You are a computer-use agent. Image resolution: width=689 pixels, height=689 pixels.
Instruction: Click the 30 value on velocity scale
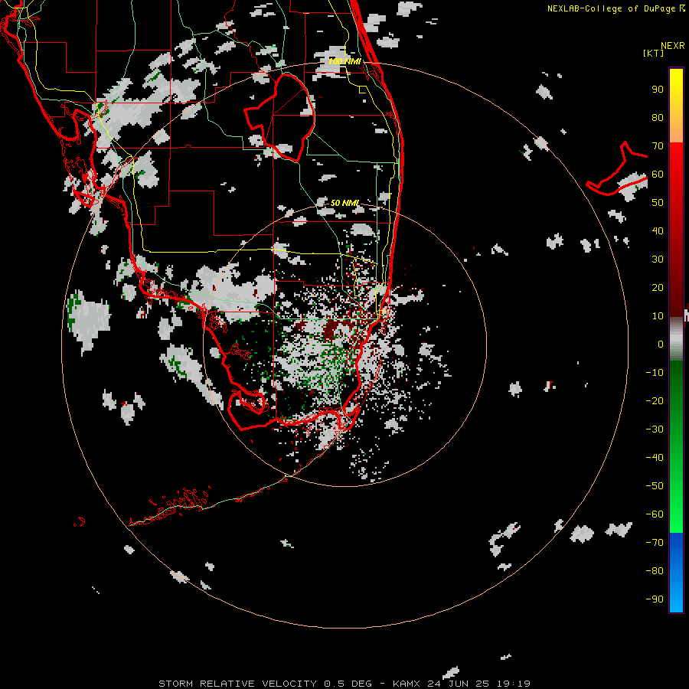click(x=658, y=260)
